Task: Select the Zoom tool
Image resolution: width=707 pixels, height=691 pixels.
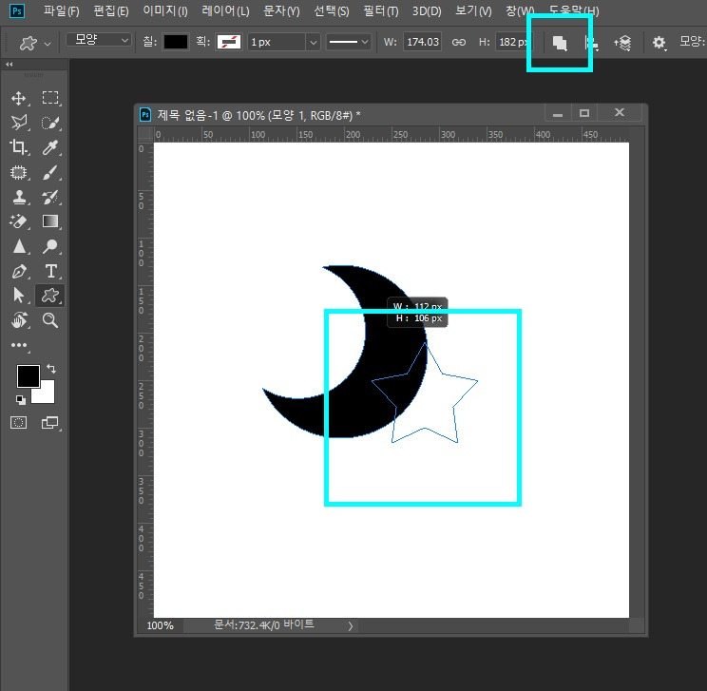Action: tap(50, 320)
